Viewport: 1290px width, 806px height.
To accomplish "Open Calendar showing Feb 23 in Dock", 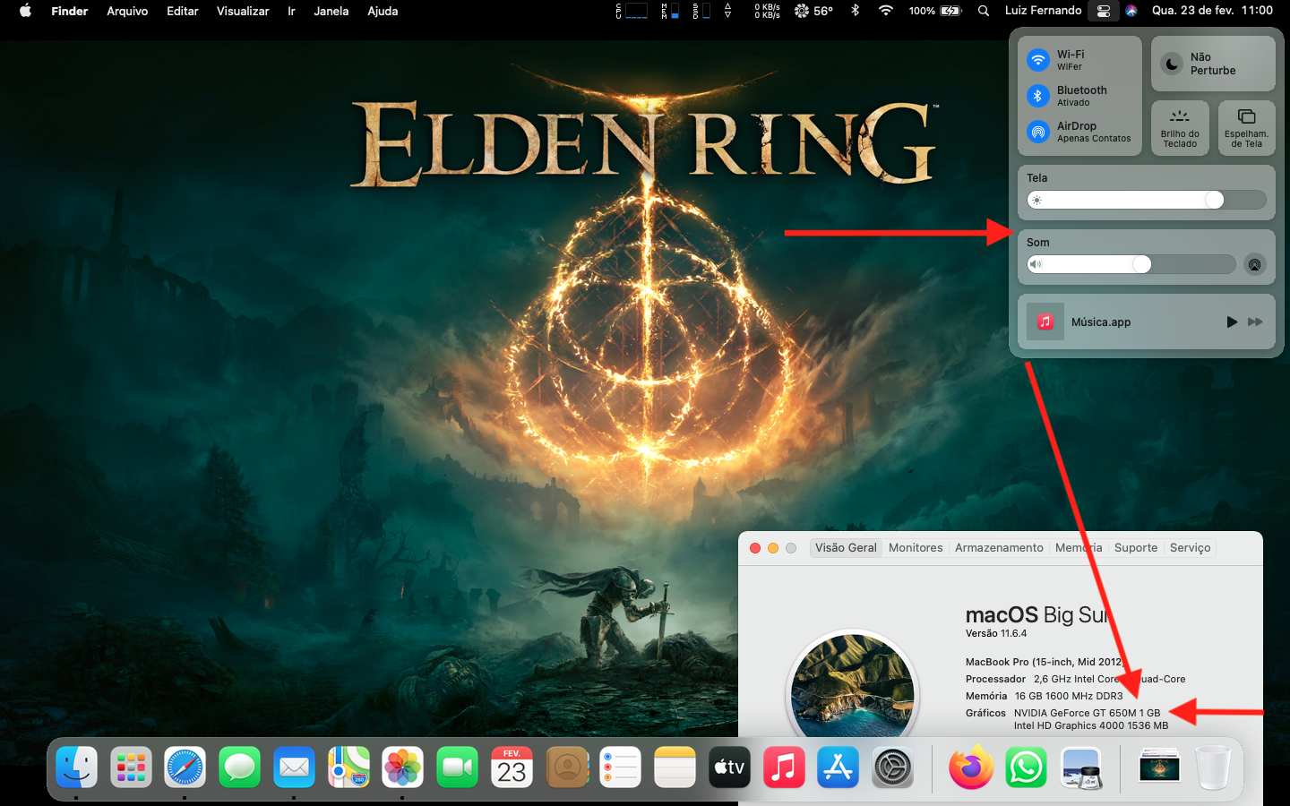I will 512,767.
